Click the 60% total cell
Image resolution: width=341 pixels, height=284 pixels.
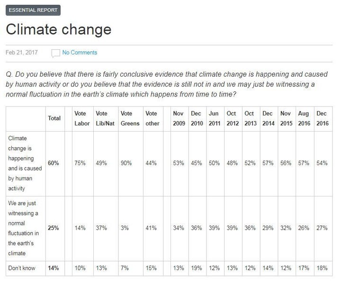54,163
